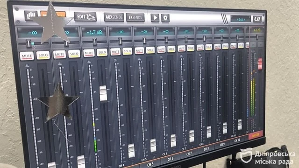The height and width of the screenshot is (168, 299).
Task: Open the slide-out panel diagonal lines handle
Action: pyautogui.click(x=224, y=19)
